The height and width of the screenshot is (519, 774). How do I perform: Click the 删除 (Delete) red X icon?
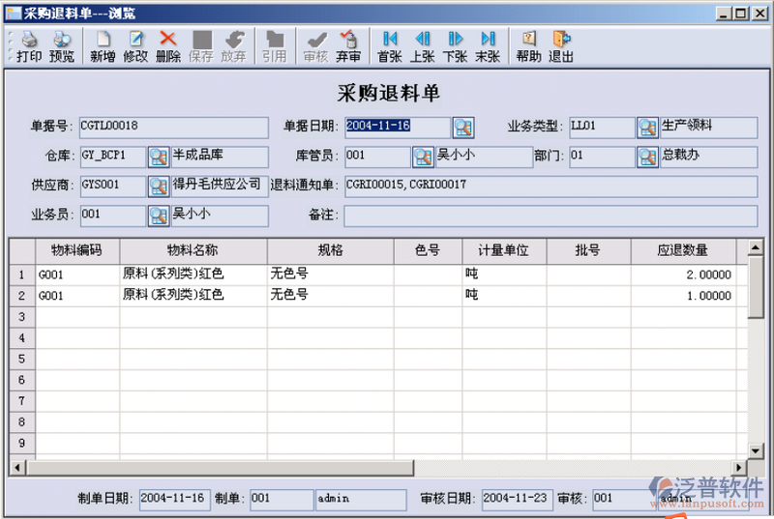(x=167, y=41)
